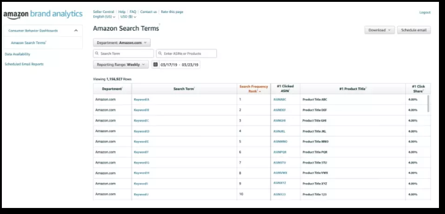
Task: Open the Department: Amazon.com dropdown
Action: [x=122, y=43]
